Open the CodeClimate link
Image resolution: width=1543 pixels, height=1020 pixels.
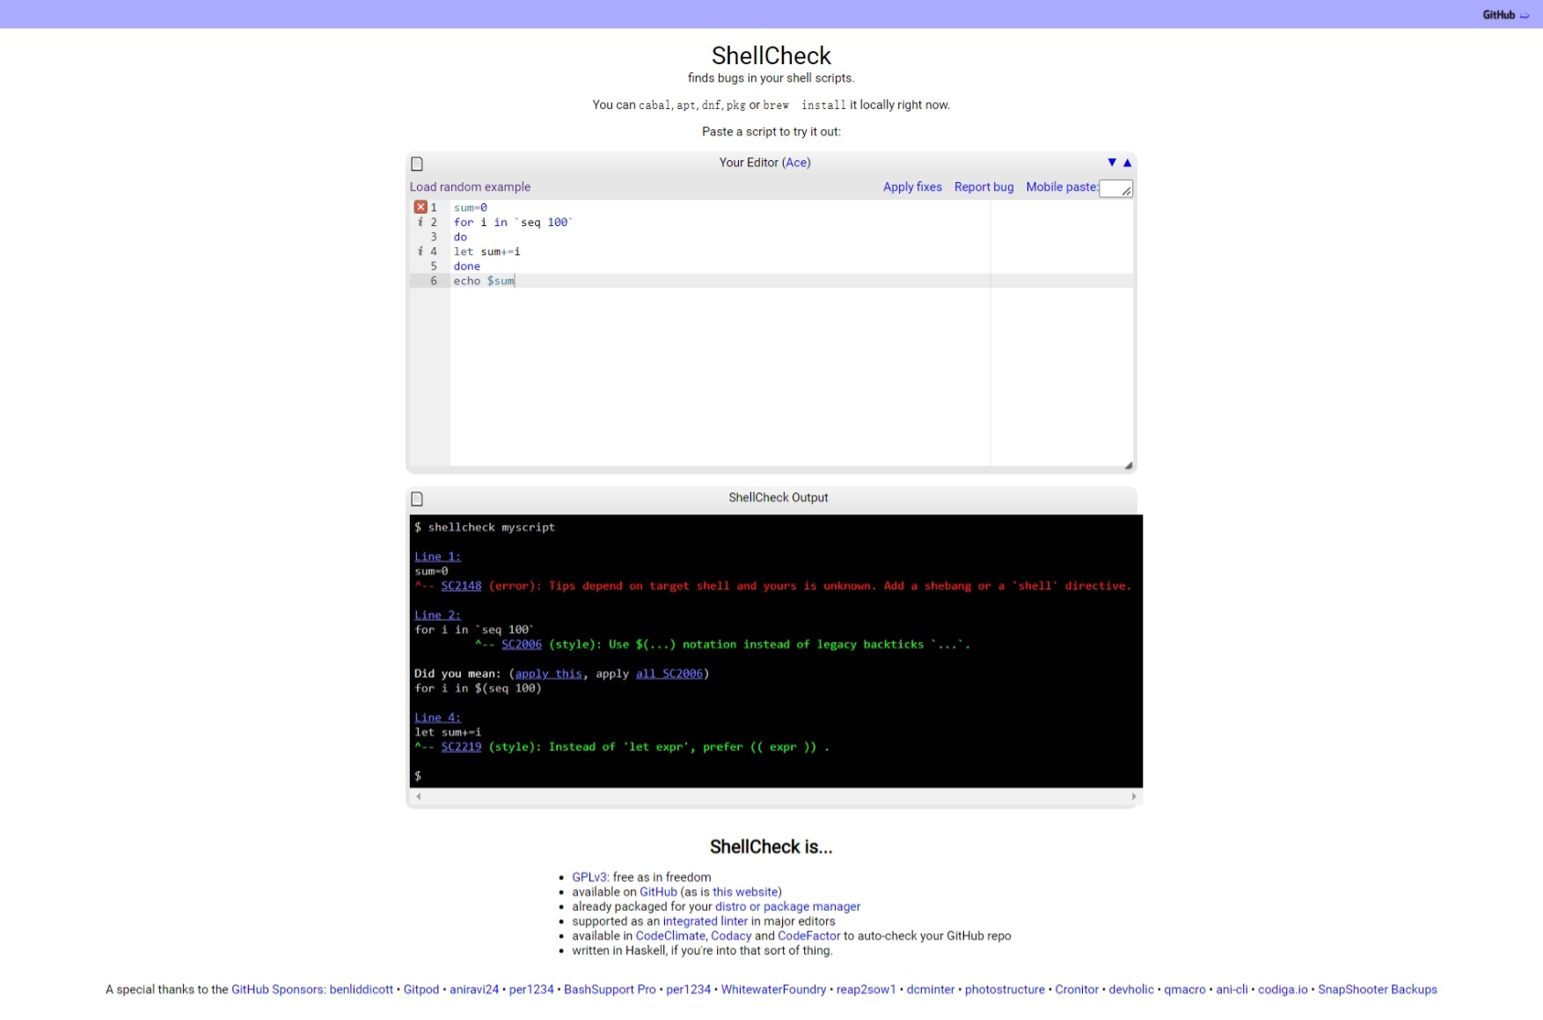(670, 936)
